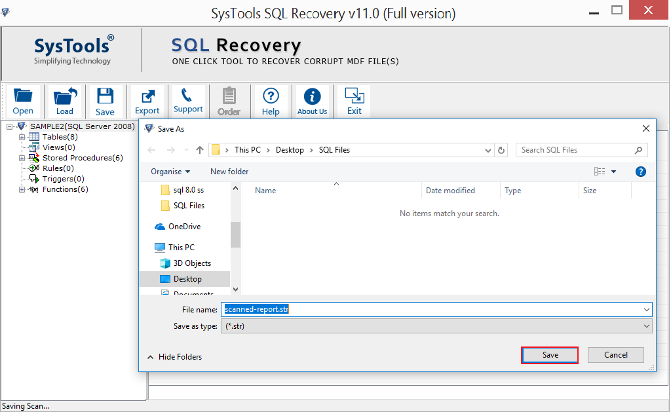Click Desktop in the address breadcrumb
Image resolution: width=671 pixels, height=412 pixels.
290,150
